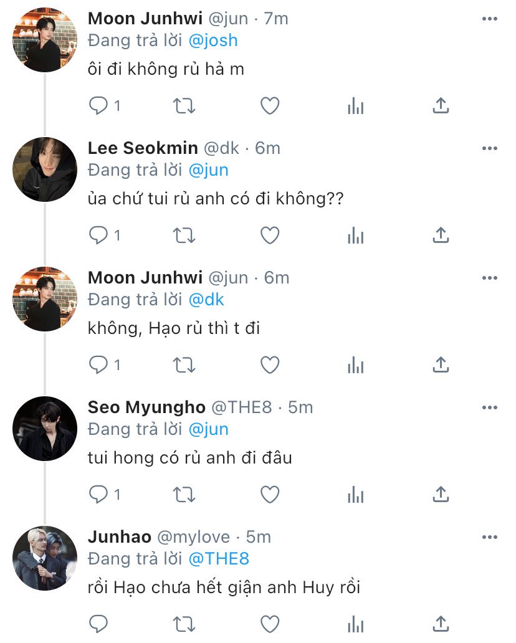This screenshot has height=643, width=516.
Task: Open Lee Seokmin's profile picture
Action: [x=45, y=169]
